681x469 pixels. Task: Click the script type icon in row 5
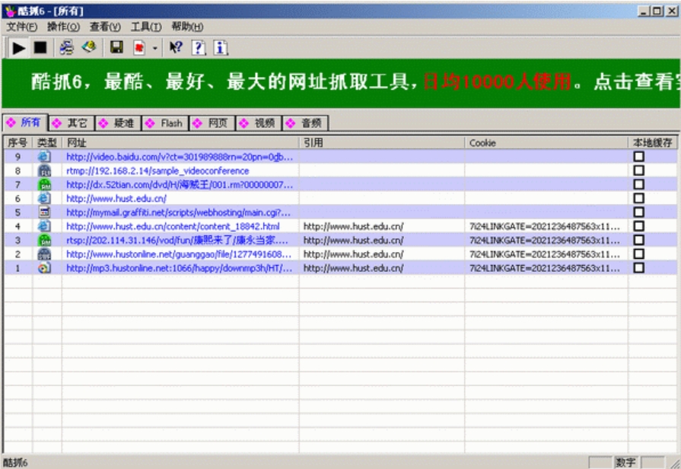click(44, 212)
